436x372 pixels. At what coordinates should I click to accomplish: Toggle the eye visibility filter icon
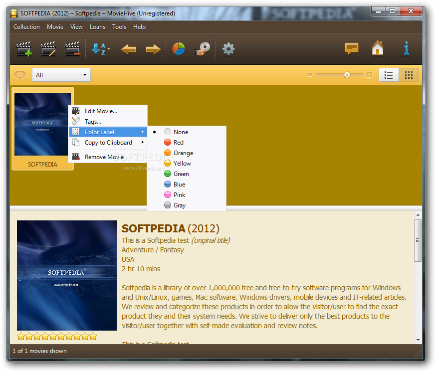pos(20,75)
